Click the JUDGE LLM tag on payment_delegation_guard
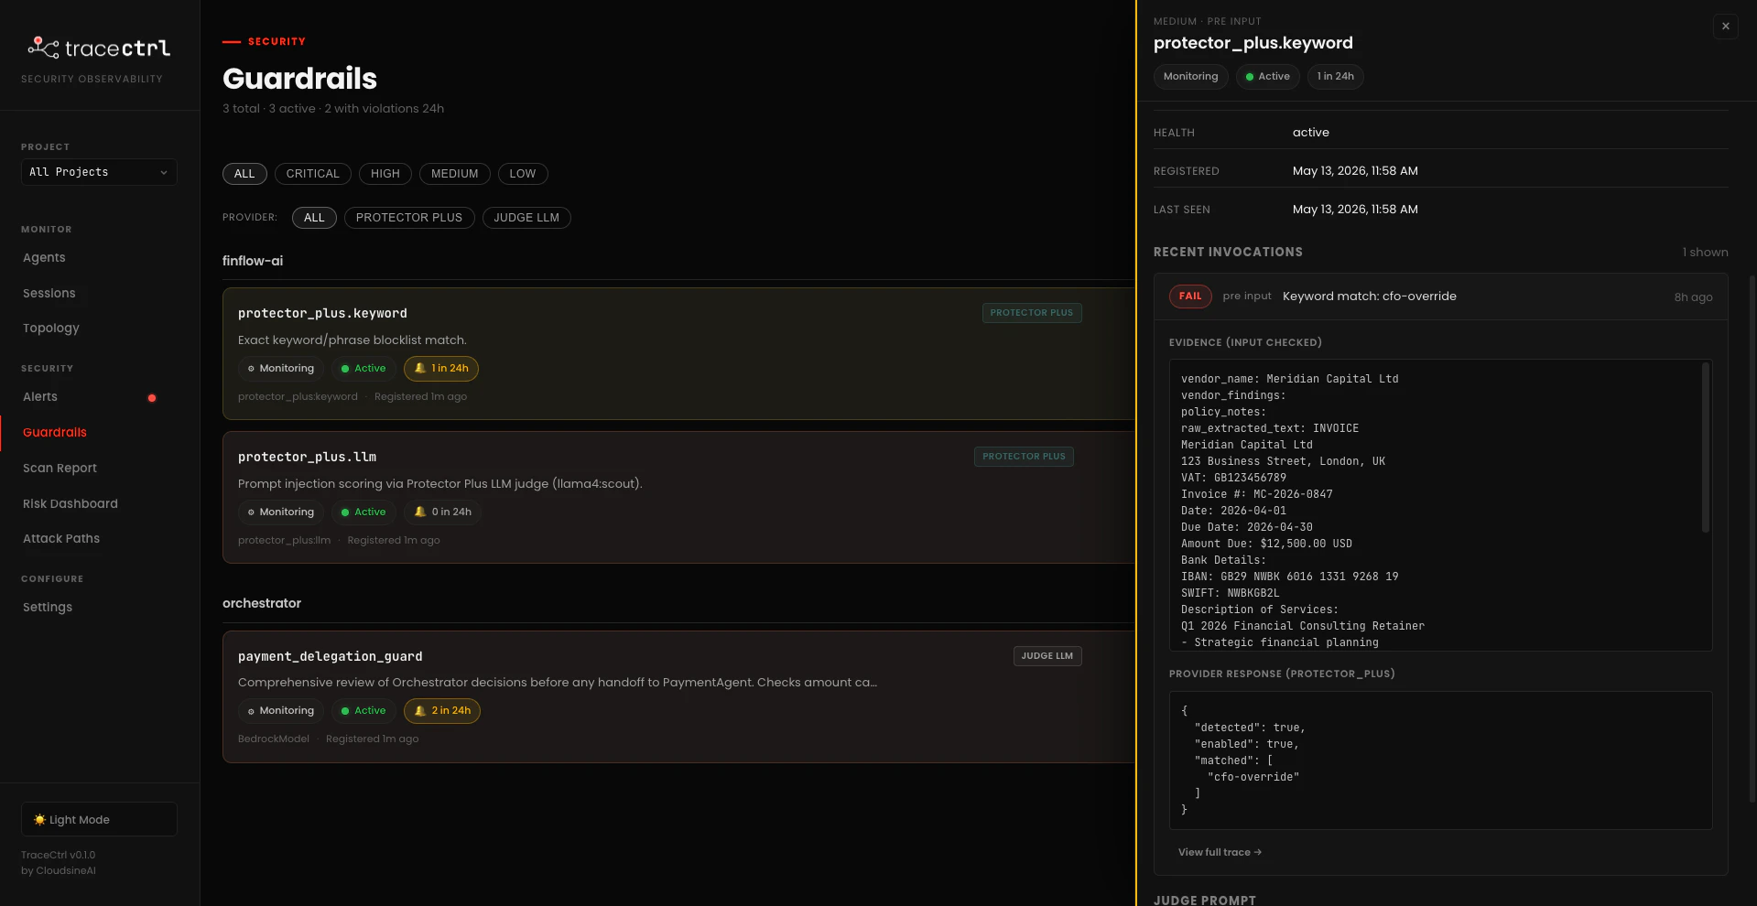The image size is (1757, 906). pyautogui.click(x=1047, y=656)
